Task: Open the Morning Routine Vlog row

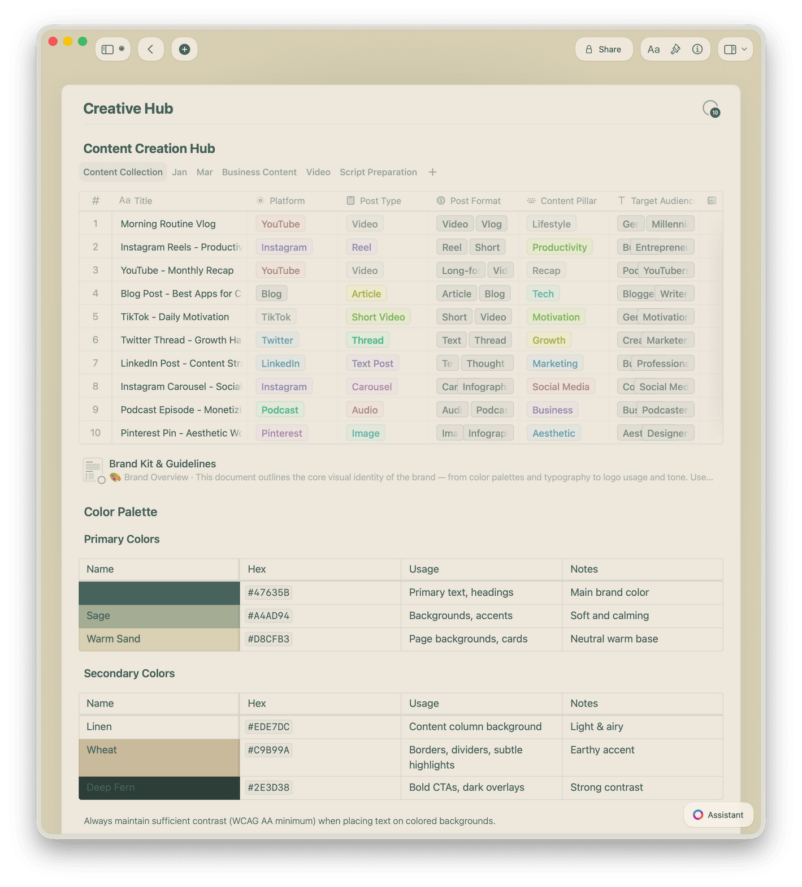Action: click(168, 224)
